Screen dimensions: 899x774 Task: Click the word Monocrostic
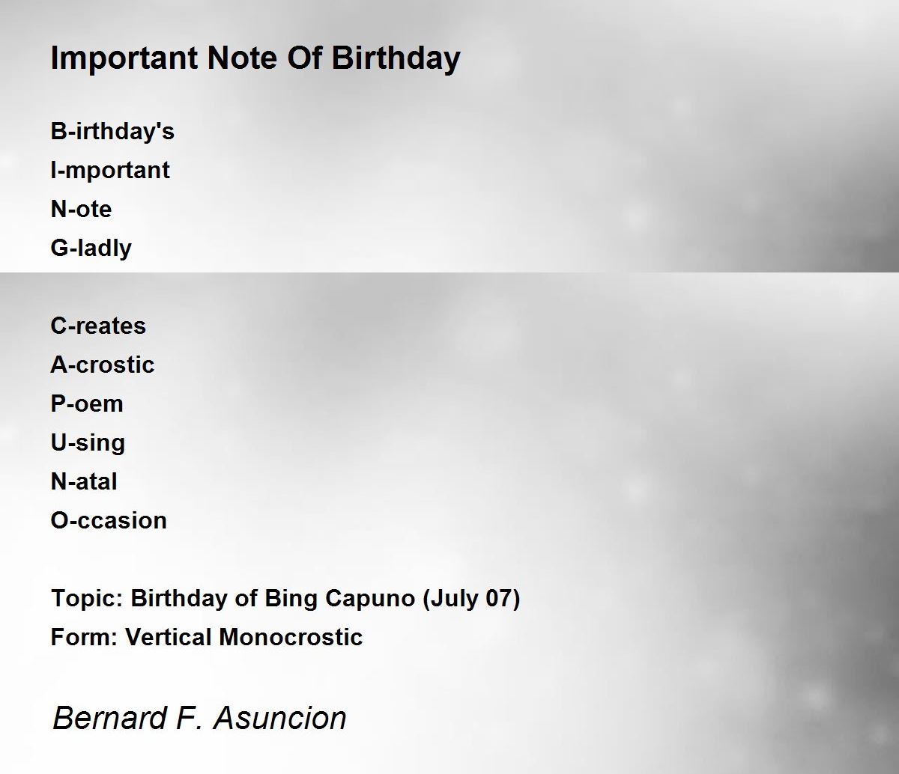291,637
